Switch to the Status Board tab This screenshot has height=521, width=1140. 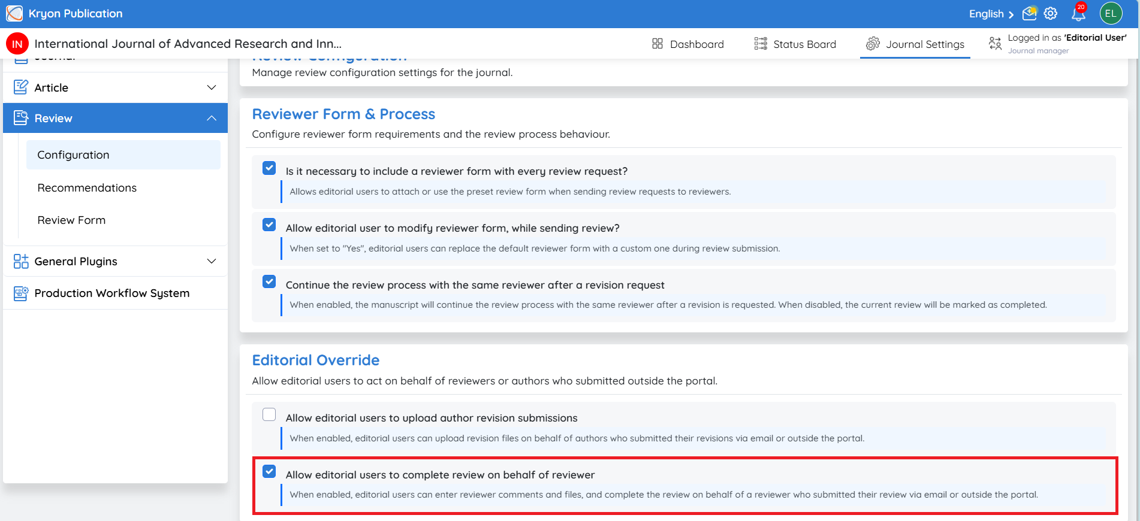795,44
